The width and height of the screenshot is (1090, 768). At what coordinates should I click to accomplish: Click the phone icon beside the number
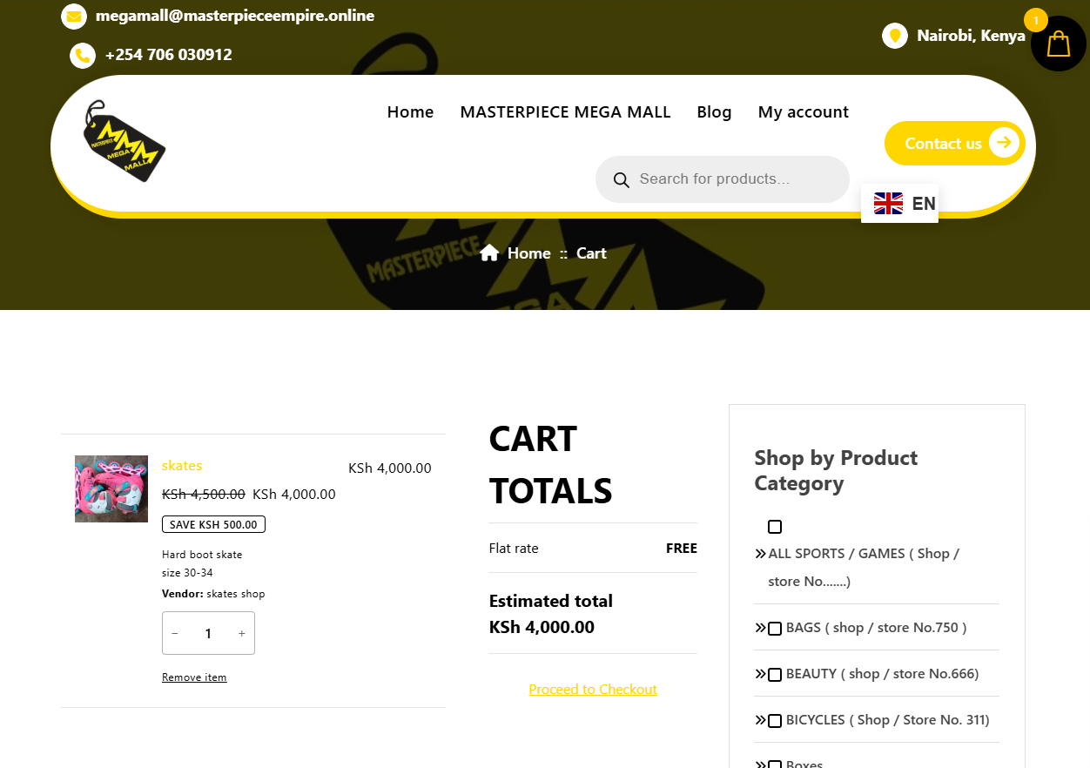83,56
